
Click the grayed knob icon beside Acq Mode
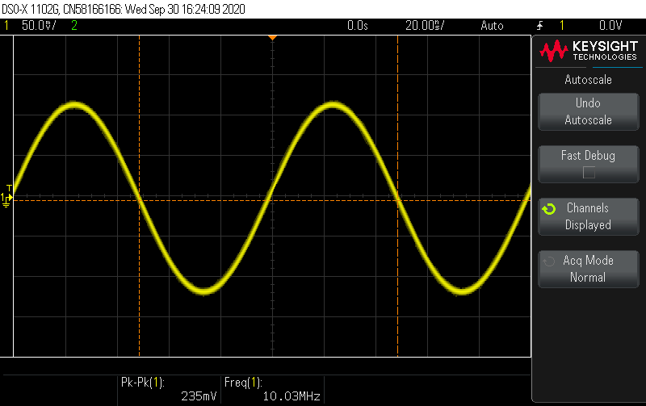click(549, 262)
